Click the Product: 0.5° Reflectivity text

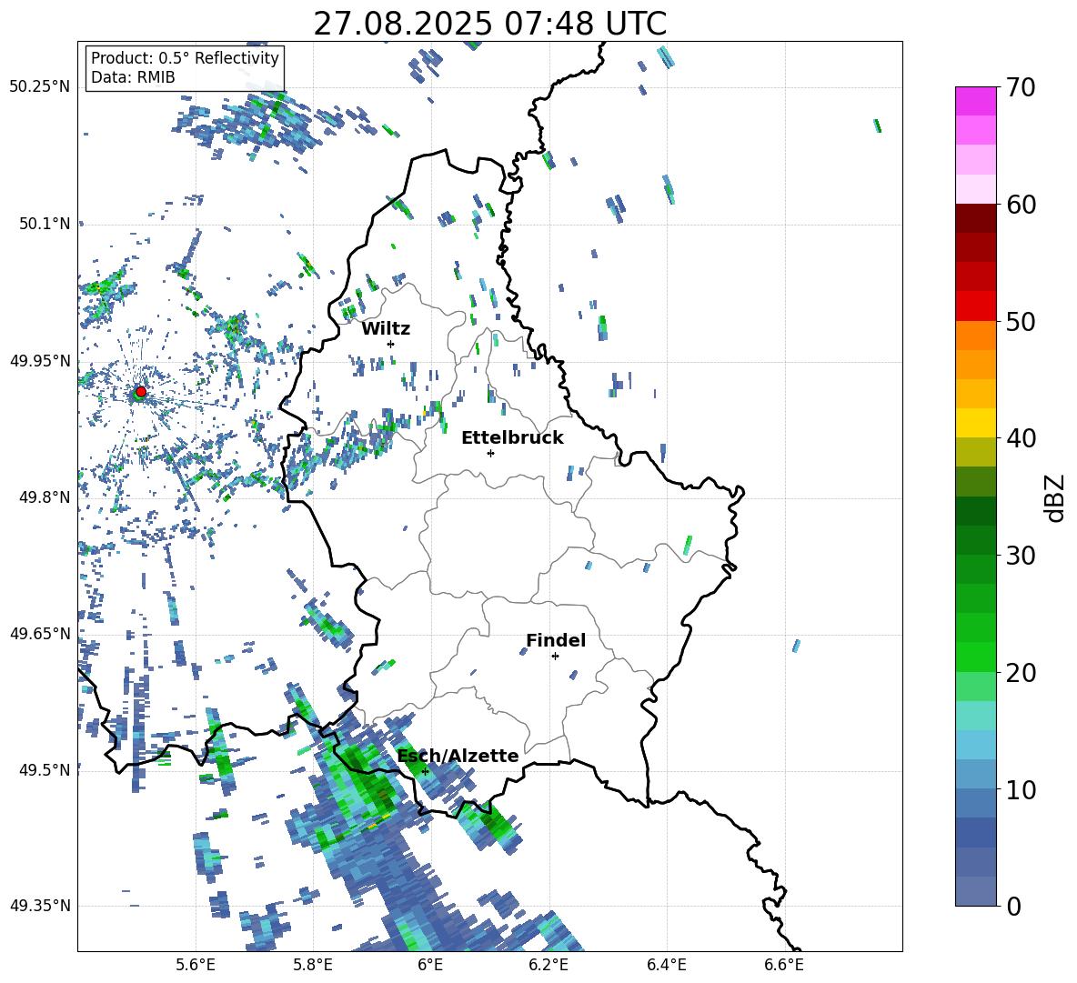click(185, 57)
